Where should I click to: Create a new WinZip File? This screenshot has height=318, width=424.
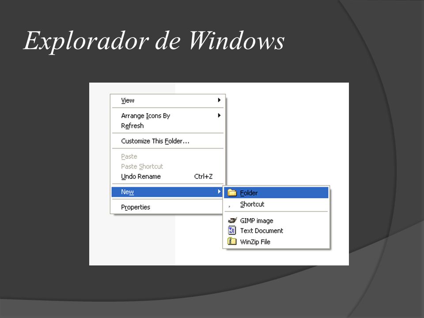click(x=276, y=242)
